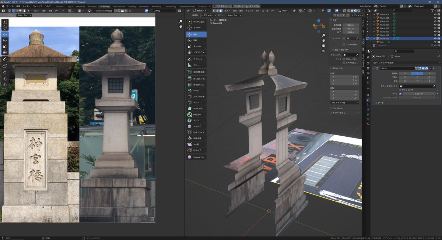Toggle the mirror 座標軸 Y axis button
The image size is (442, 240).
(417, 74)
